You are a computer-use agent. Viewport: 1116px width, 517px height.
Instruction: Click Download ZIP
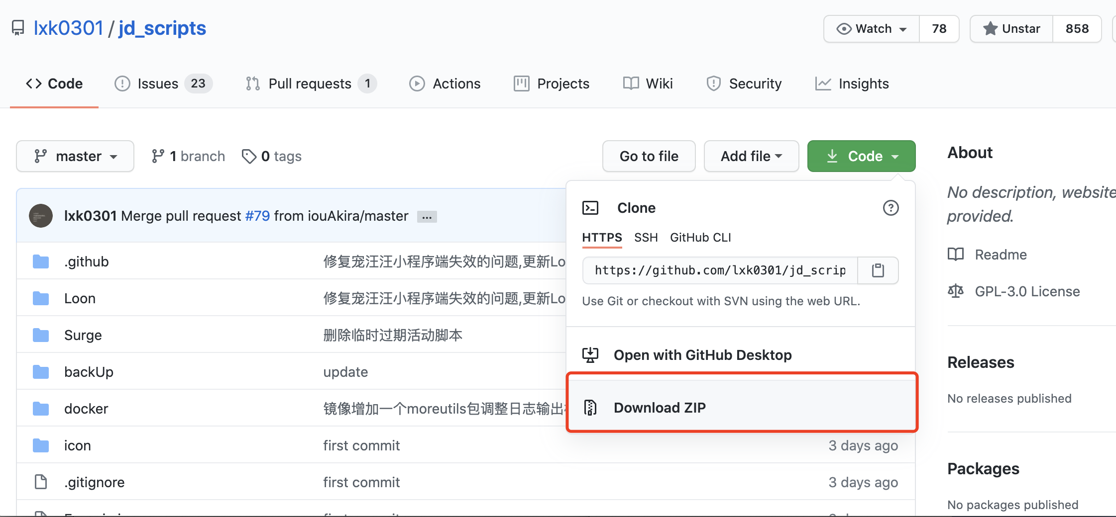(742, 408)
